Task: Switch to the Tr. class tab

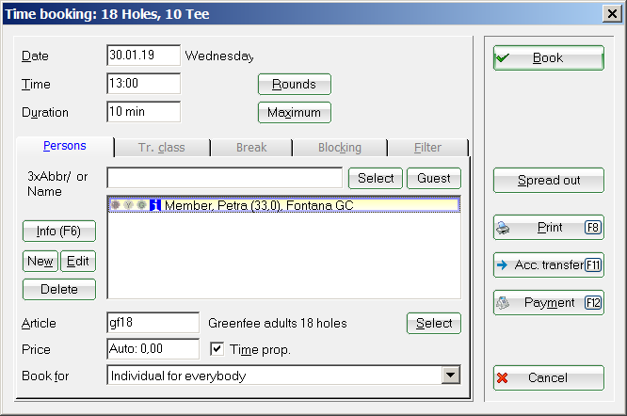Action: pos(162,148)
